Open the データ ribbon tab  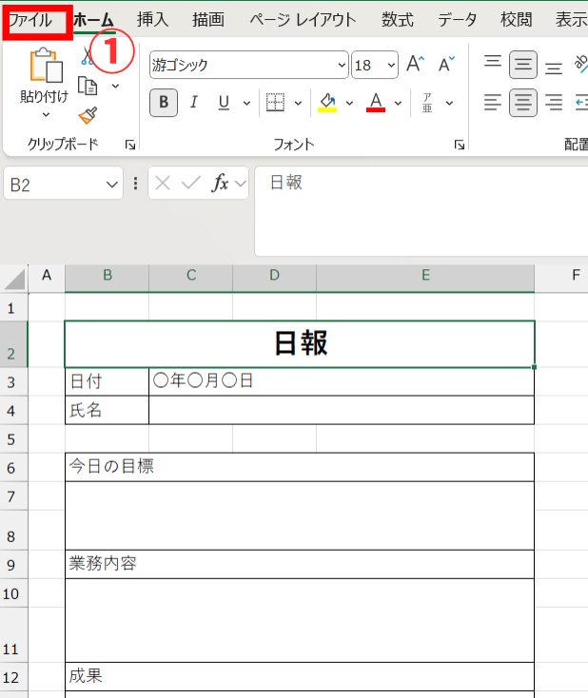pos(458,20)
